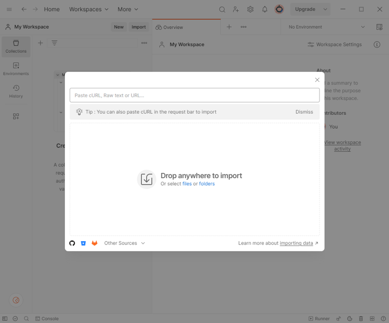Click the folders link to select folders
The image size is (389, 323).
(x=207, y=184)
